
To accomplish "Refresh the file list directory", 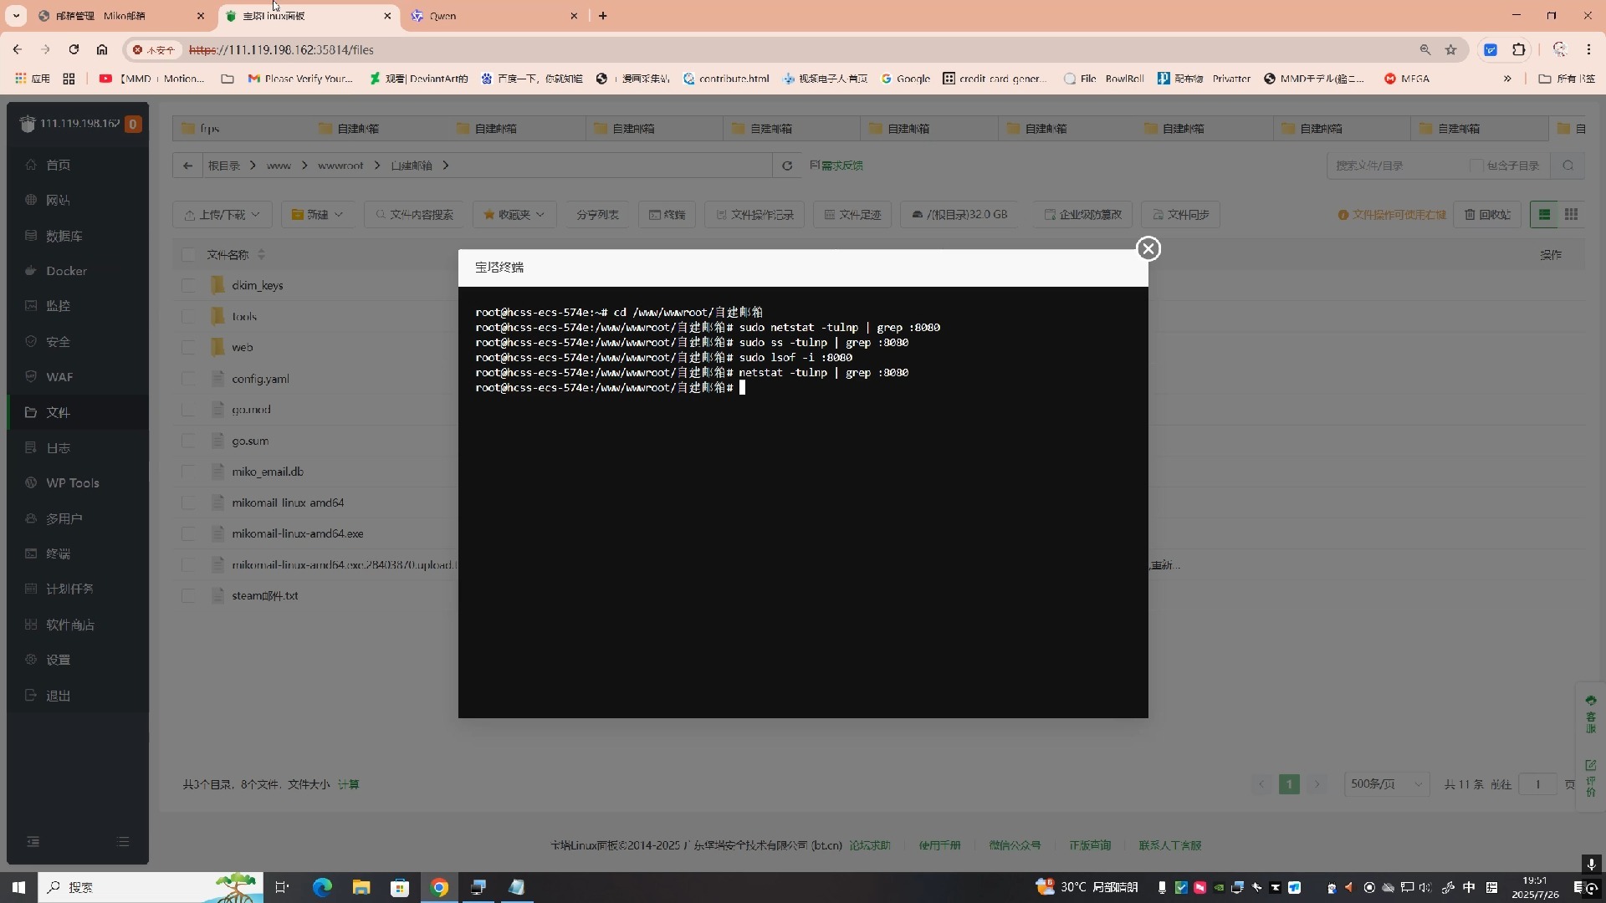I will tap(786, 166).
